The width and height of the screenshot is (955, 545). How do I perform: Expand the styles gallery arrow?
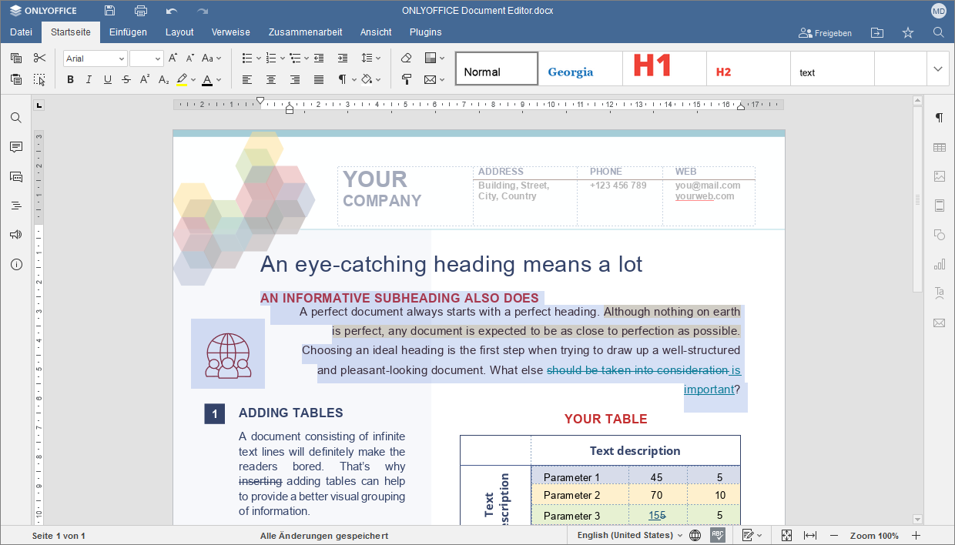click(x=937, y=69)
